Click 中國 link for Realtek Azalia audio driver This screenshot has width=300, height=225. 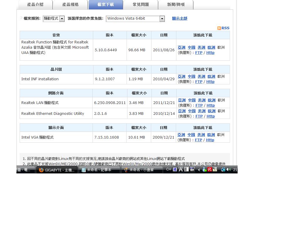pyautogui.click(x=192, y=47)
